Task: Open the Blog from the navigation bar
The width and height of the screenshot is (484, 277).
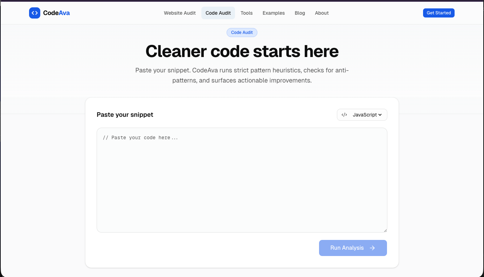Action: pyautogui.click(x=300, y=13)
